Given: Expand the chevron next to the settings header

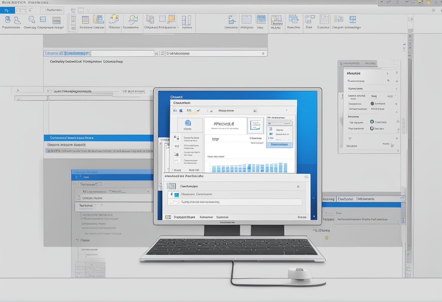Looking at the screenshot, I should pos(387,73).
